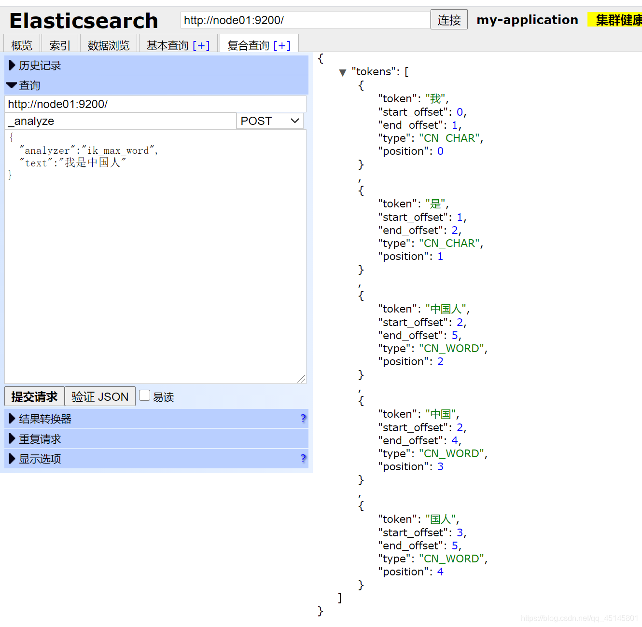Expand the 历史记录 section

[156, 65]
